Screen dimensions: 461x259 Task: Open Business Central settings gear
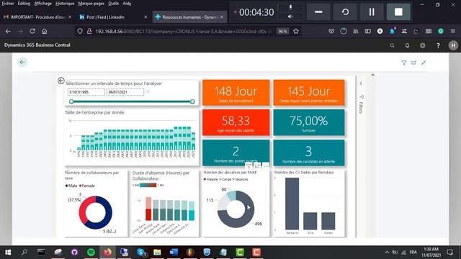(423, 45)
